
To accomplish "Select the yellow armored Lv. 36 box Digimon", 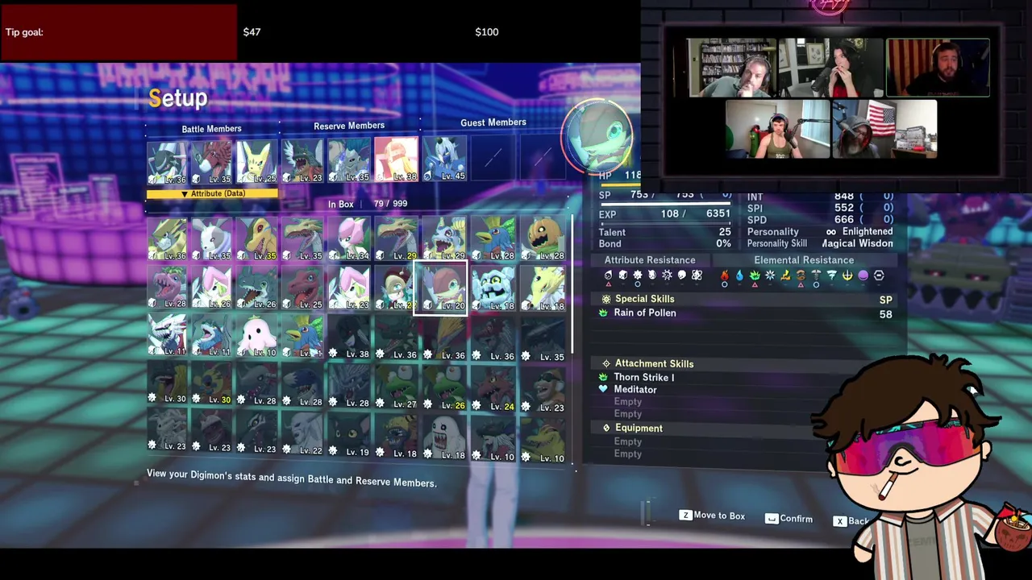I will coord(167,240).
